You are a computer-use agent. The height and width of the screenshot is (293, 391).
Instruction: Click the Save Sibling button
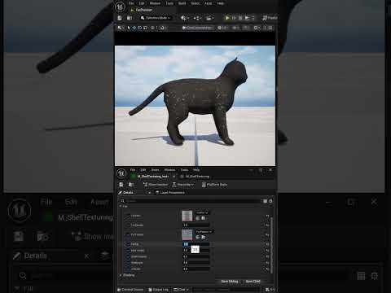[x=230, y=282]
